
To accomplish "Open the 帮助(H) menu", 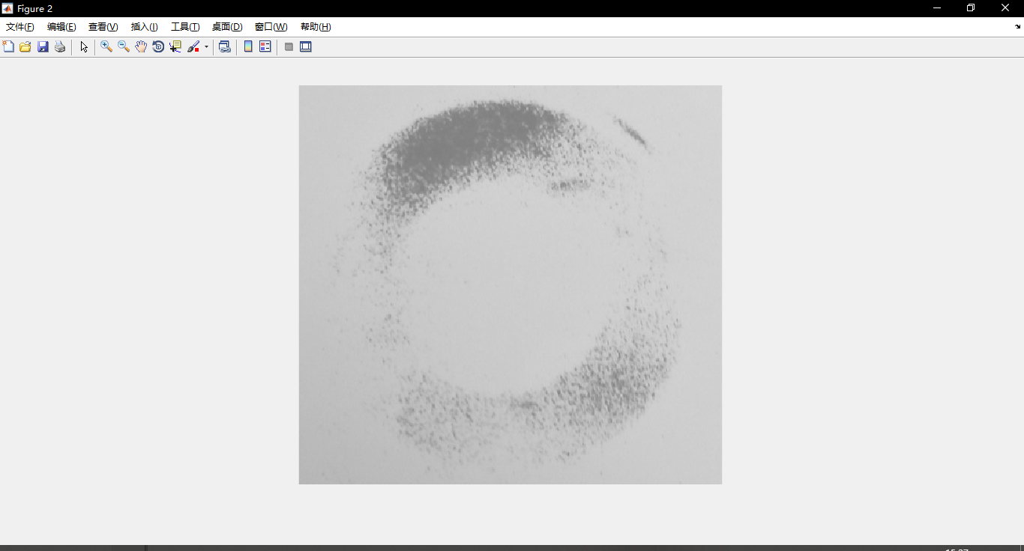I will pyautogui.click(x=316, y=27).
